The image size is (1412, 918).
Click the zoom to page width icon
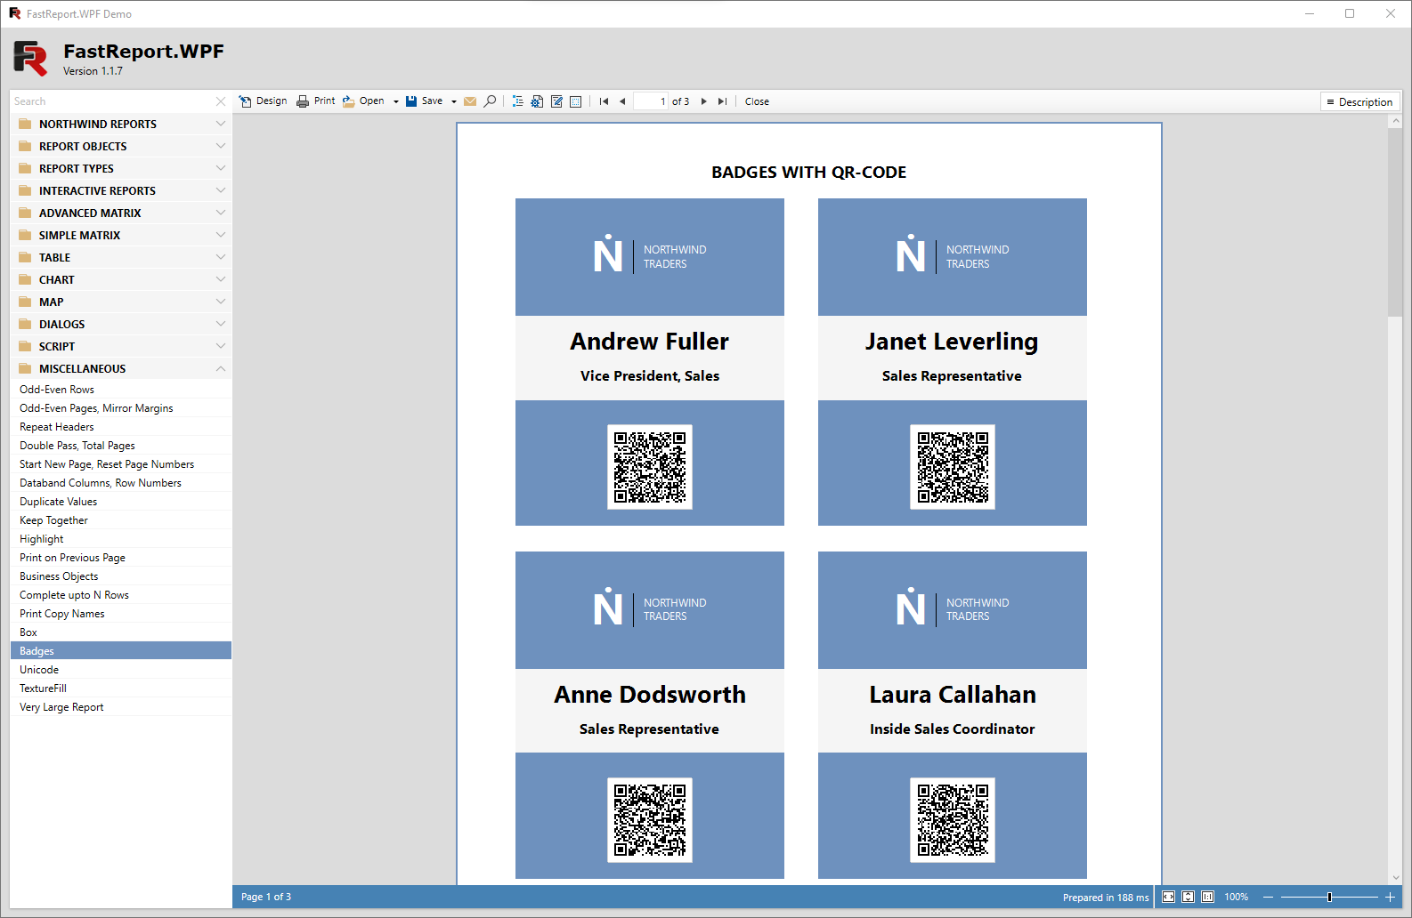coord(1168,897)
